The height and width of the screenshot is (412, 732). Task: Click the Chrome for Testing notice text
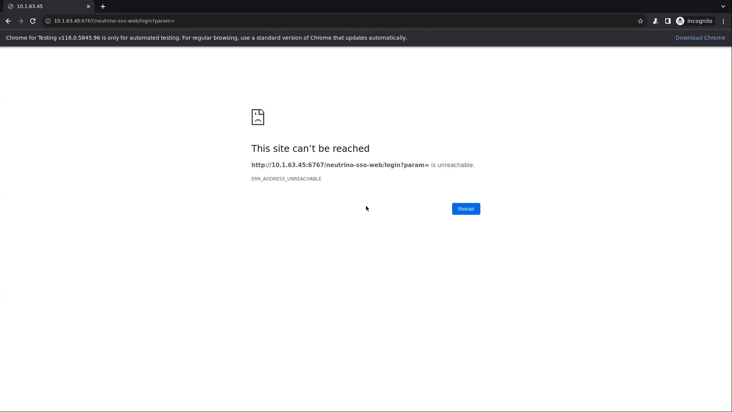coord(206,38)
